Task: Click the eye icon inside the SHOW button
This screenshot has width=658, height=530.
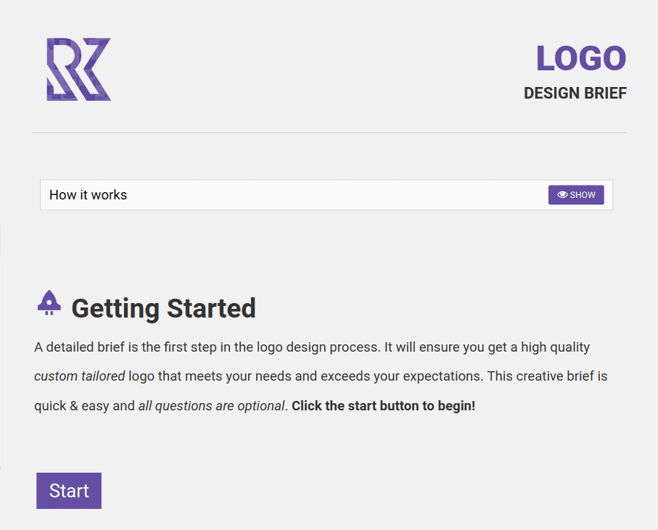Action: [562, 194]
